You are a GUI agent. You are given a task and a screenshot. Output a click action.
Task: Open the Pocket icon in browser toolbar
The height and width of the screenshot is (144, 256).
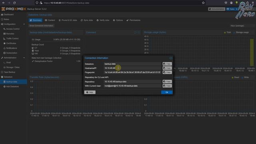point(226,3)
